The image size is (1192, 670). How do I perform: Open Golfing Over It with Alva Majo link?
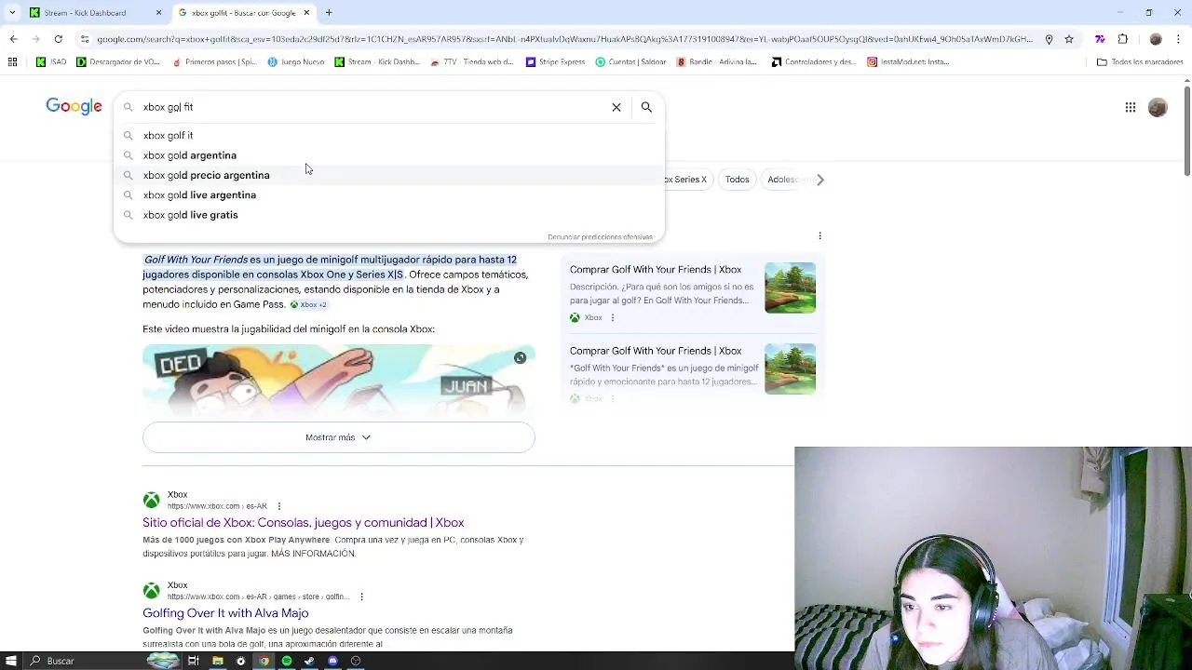pyautogui.click(x=225, y=613)
